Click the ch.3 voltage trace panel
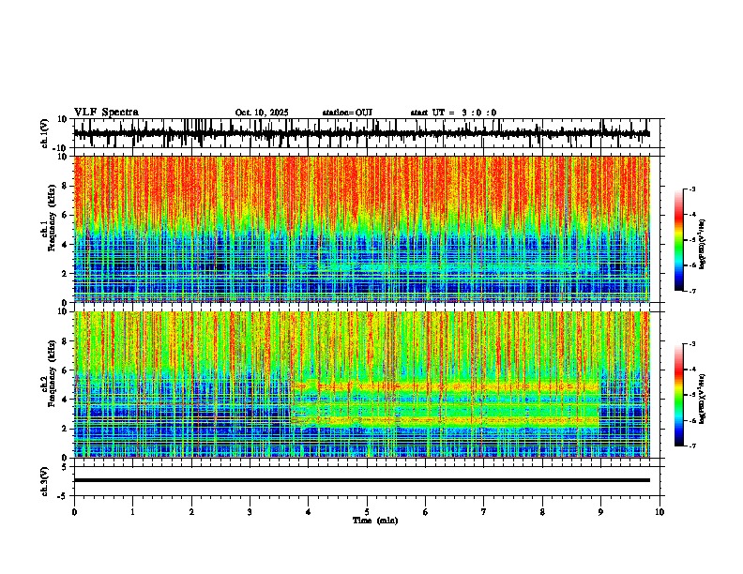 [x=369, y=481]
